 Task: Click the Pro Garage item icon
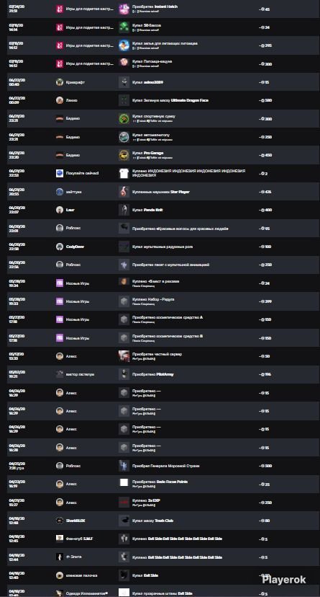[124, 155]
